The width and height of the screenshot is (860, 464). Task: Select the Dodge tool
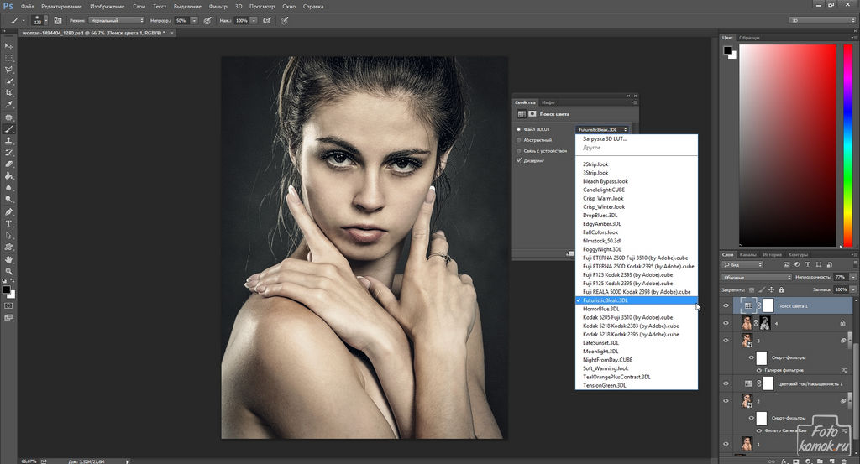click(8, 200)
